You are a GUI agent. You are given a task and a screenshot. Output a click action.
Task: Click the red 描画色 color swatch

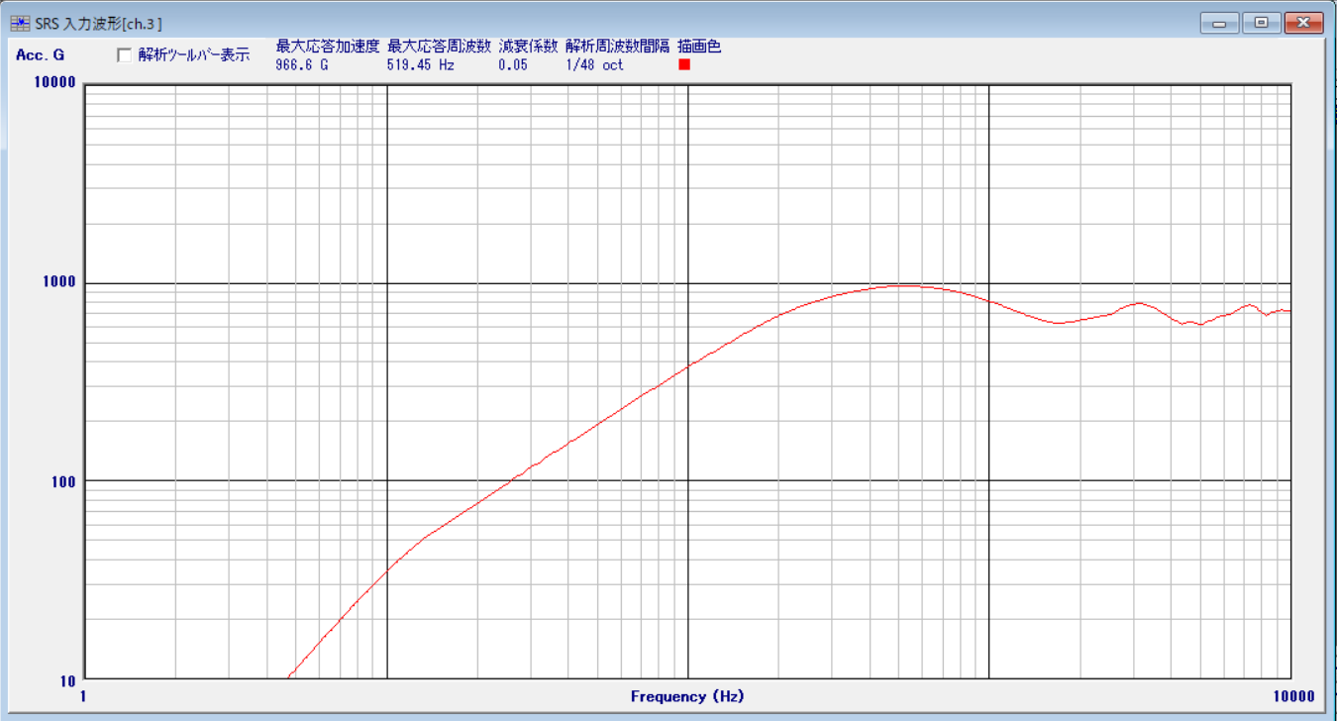pyautogui.click(x=684, y=64)
